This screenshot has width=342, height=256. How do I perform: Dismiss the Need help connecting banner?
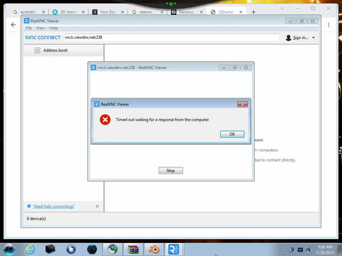97,206
